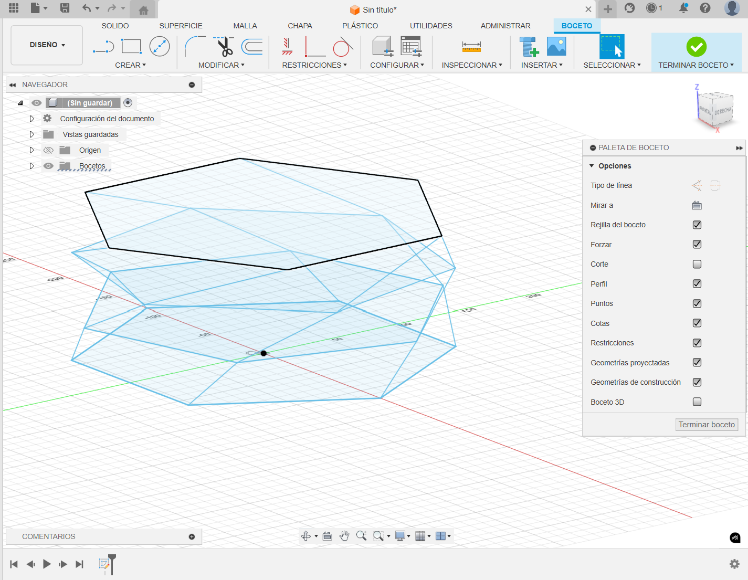Collapse the Opciones section

592,166
